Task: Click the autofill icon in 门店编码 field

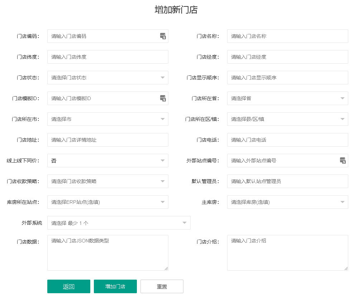Action: click(163, 36)
